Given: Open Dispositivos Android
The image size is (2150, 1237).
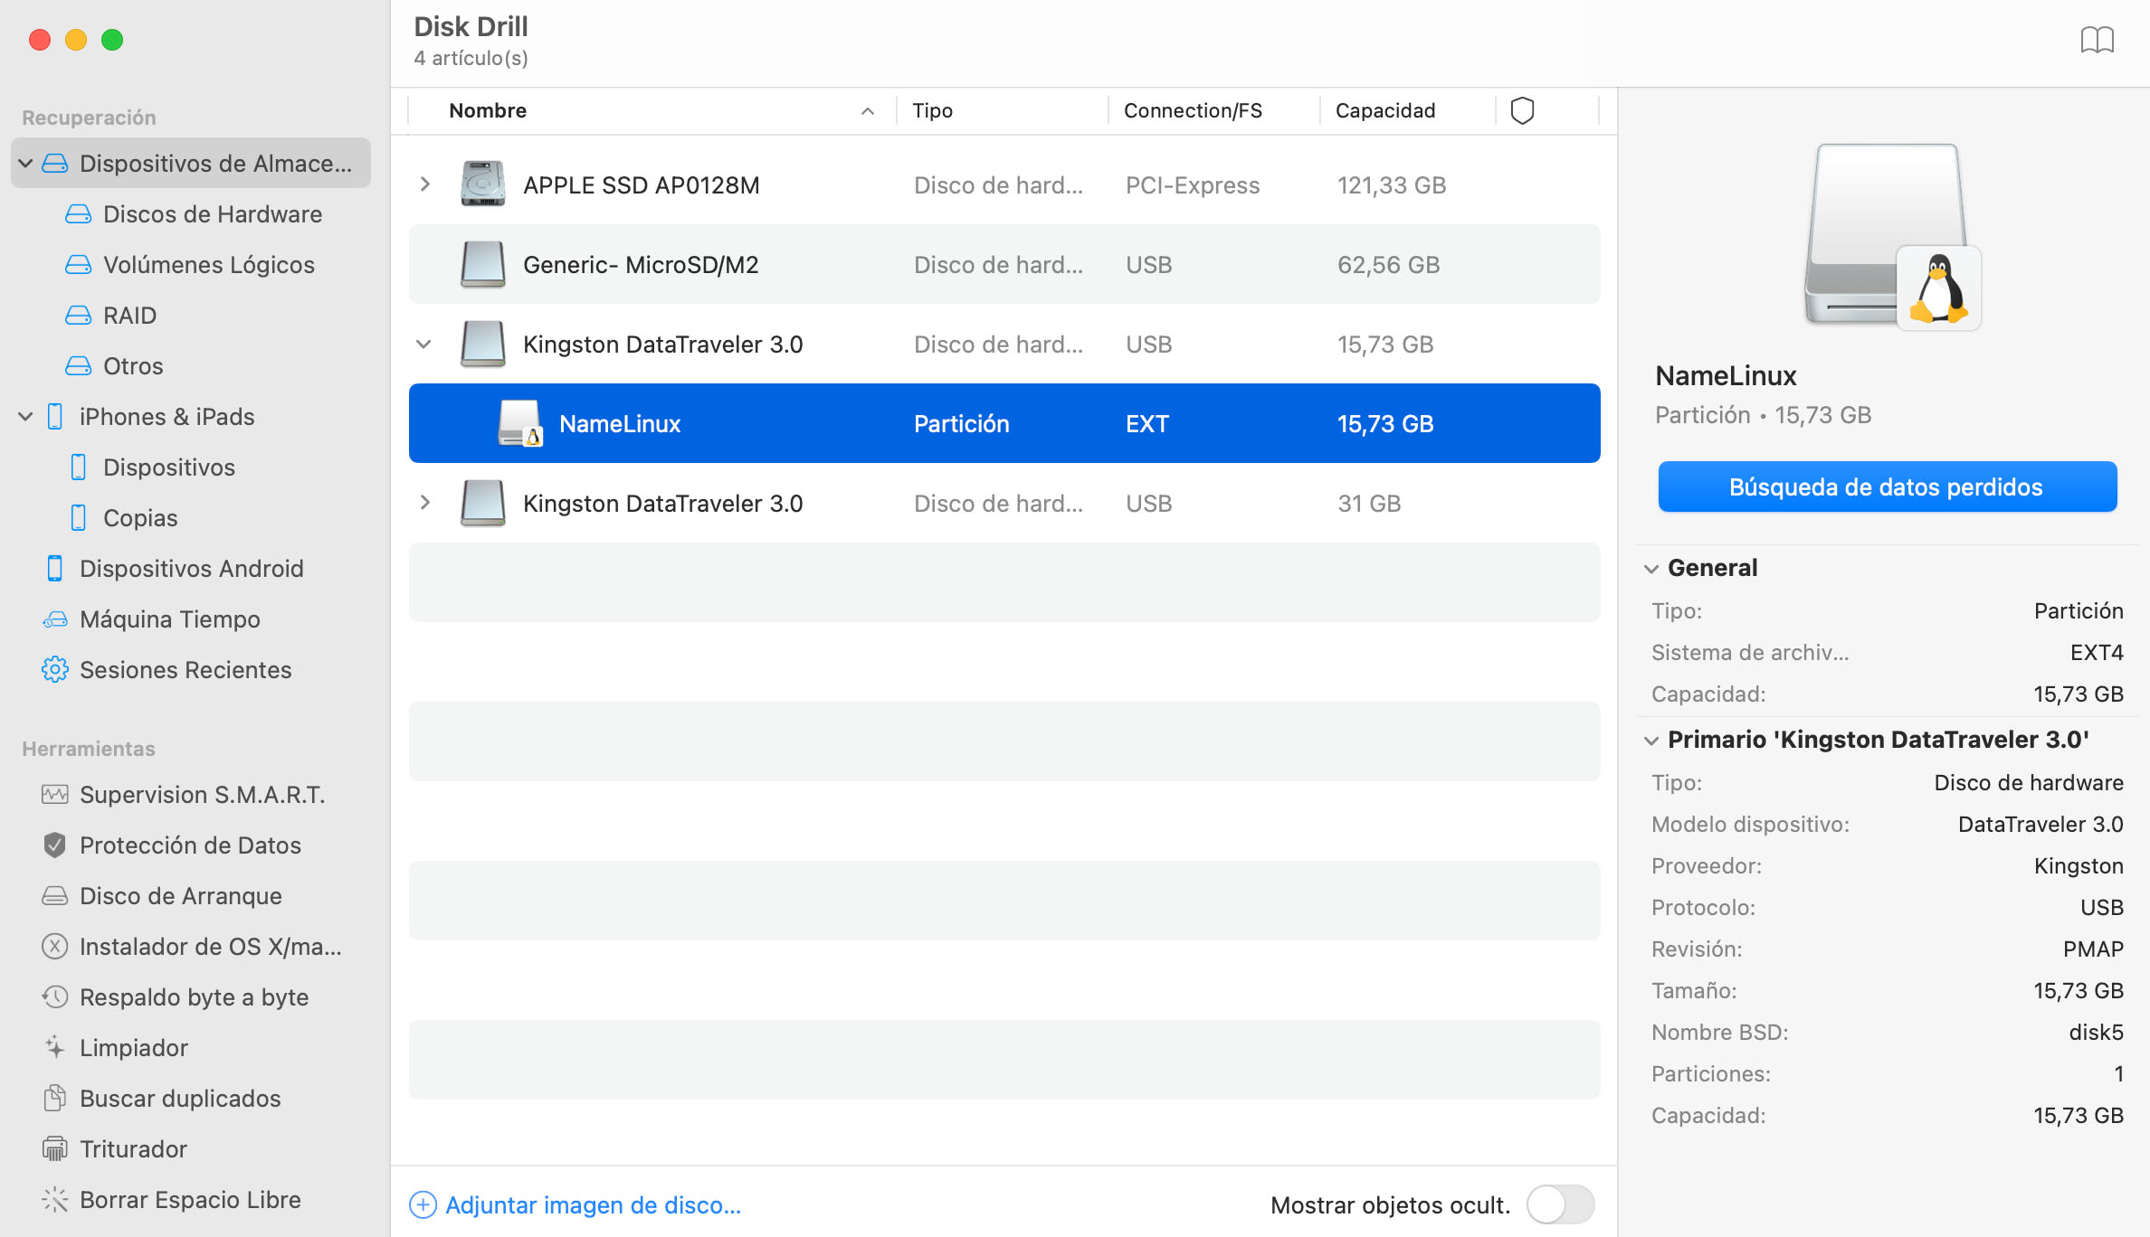Looking at the screenshot, I should click(x=191, y=568).
